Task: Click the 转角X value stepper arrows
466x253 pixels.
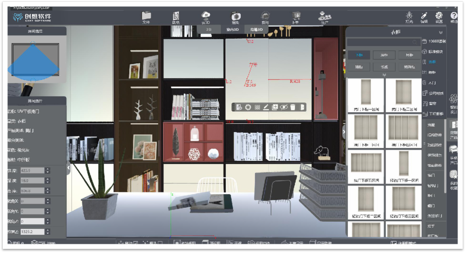Action: (48, 201)
